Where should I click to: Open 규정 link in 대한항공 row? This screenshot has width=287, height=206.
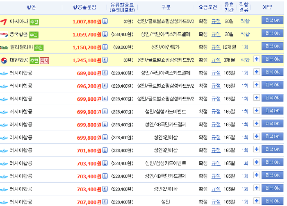click(216, 60)
